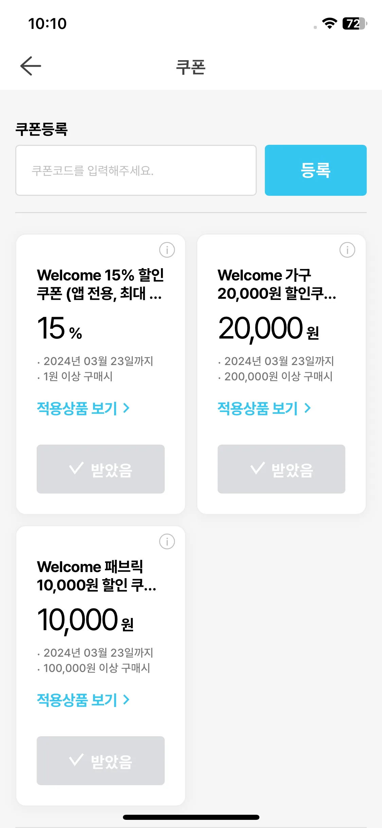
Task: Tap the battery indicator showing 72
Action: [x=355, y=23]
